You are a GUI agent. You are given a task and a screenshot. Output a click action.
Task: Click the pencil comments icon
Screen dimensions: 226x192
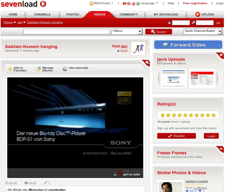coord(45,183)
